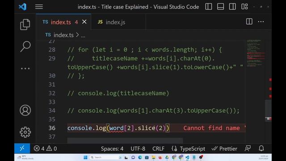Open editor More Actions ellipsis menu
The height and width of the screenshot is (161, 286).
click(261, 21)
